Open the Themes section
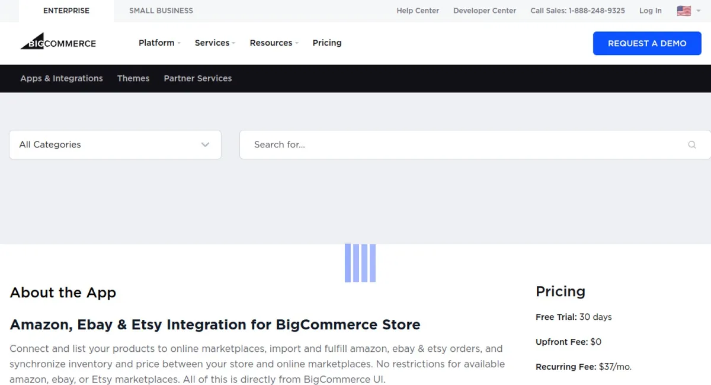Screen dimensions: 711x385 133,78
